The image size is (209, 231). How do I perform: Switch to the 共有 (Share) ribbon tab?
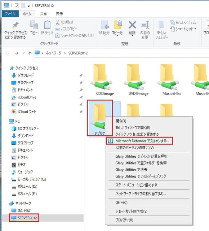point(43,14)
